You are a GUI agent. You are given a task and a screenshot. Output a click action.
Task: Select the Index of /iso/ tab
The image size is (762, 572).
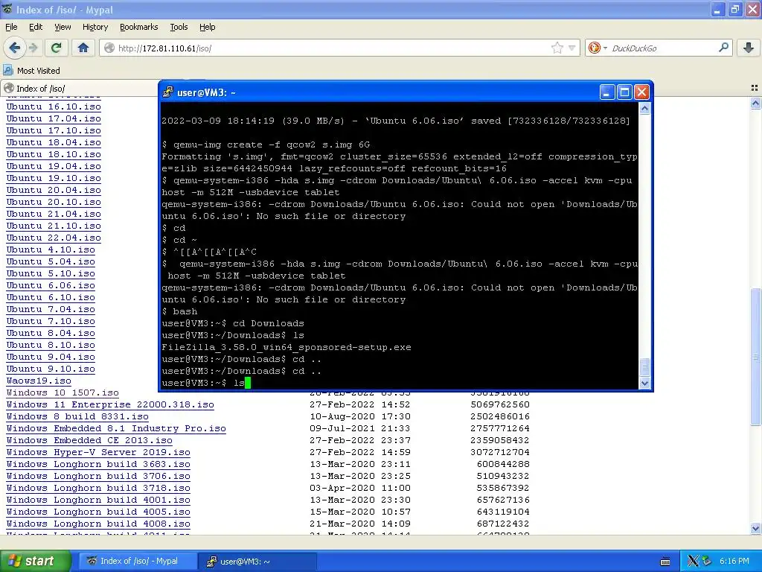(x=80, y=88)
